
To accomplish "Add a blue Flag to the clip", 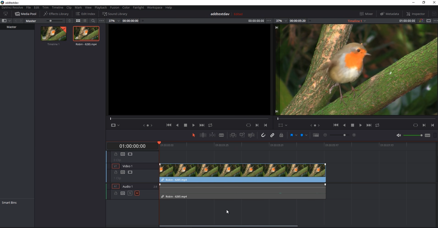I will [x=292, y=135].
